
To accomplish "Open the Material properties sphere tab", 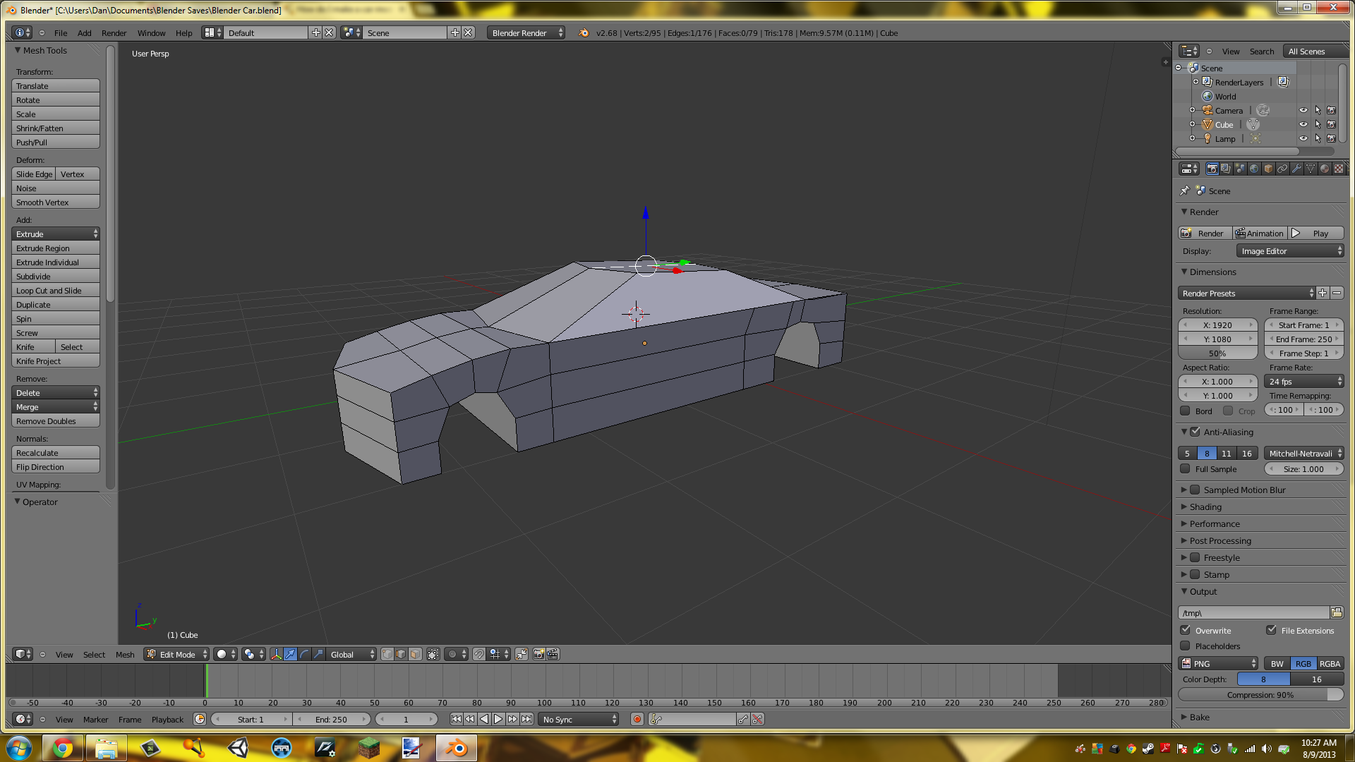I will (x=1325, y=169).
